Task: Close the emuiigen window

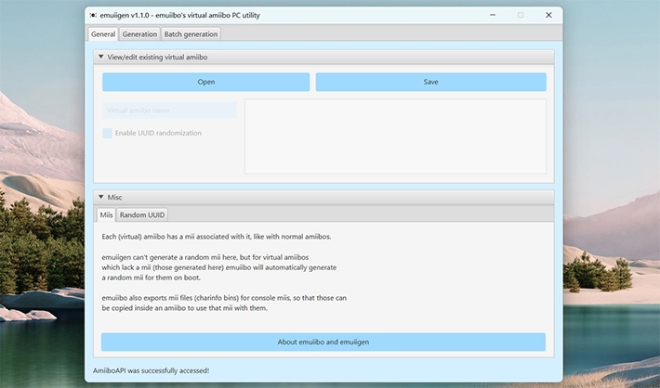Action: 548,15
